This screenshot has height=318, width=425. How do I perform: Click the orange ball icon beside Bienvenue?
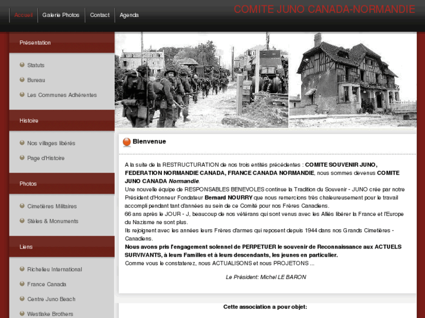127,142
